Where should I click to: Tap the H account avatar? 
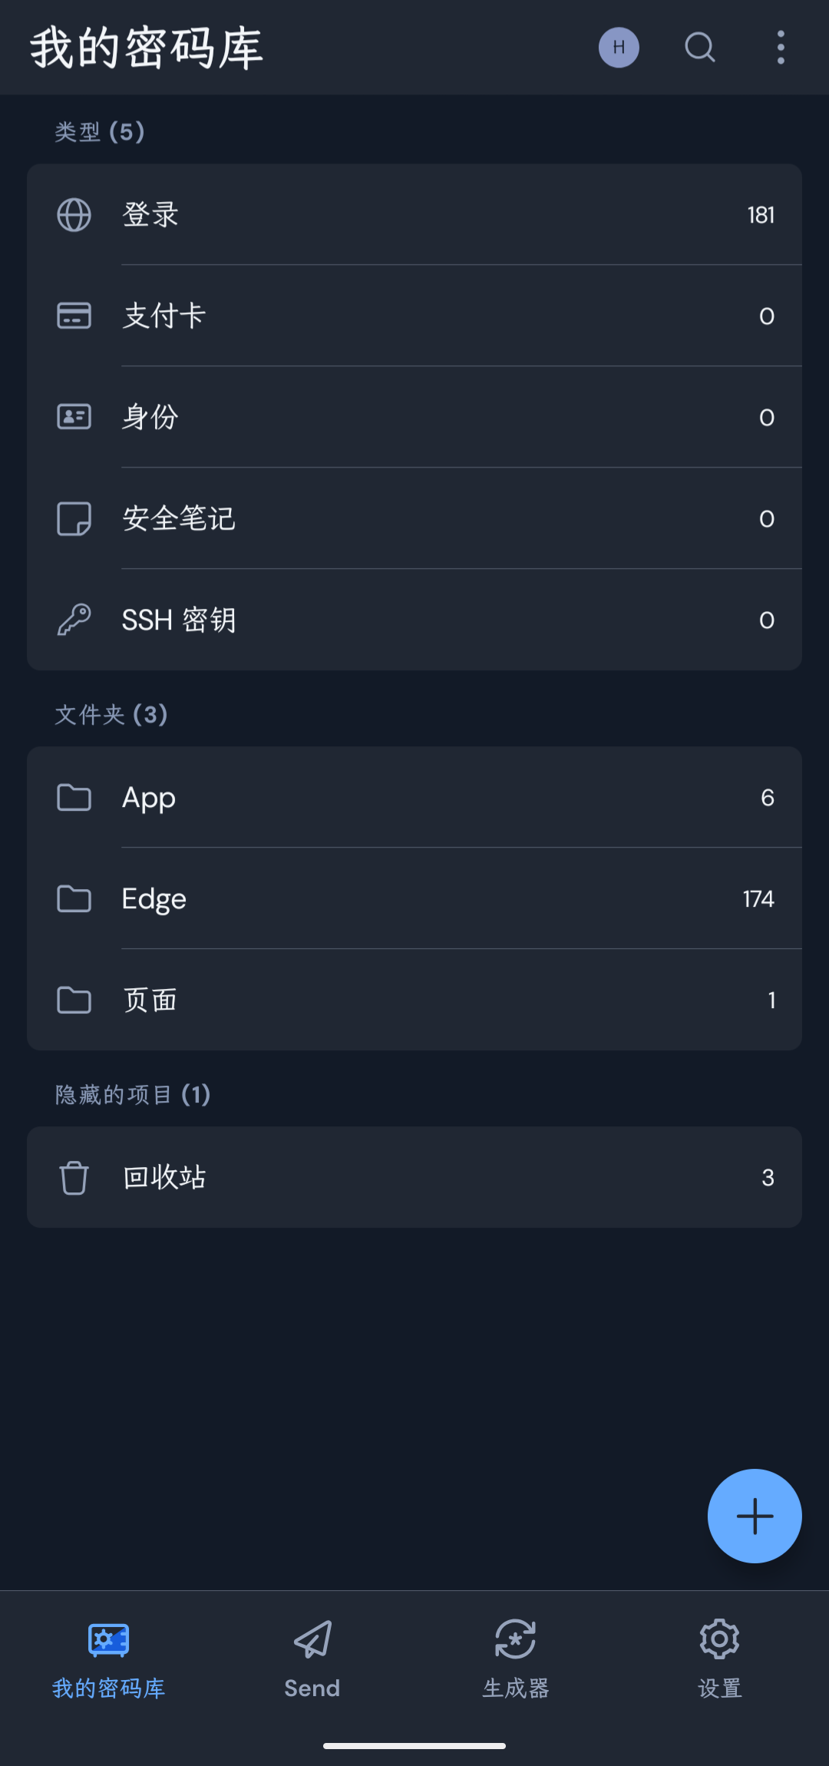pos(619,48)
